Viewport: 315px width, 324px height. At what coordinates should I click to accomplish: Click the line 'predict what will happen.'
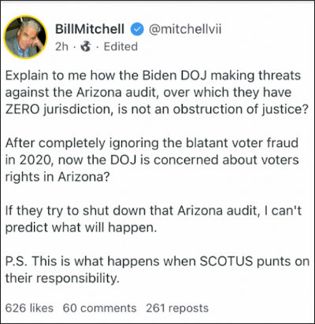pyautogui.click(x=81, y=227)
